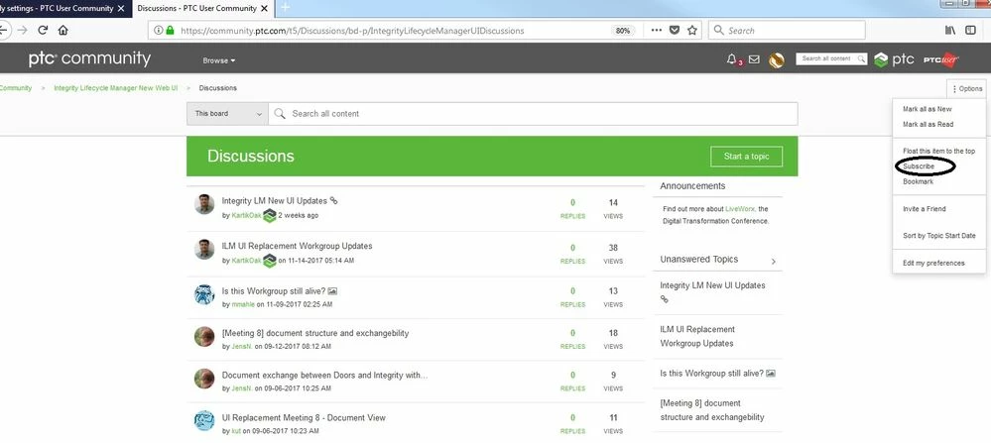
Task: Expand Unanswered Topics with chevron arrow
Action: click(774, 261)
